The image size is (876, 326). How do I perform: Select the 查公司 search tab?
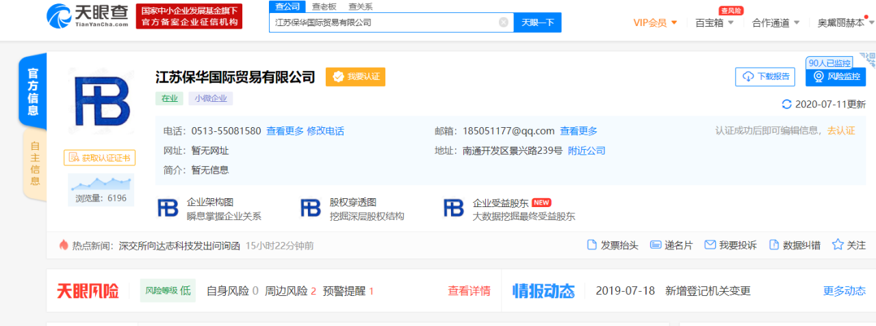point(287,6)
